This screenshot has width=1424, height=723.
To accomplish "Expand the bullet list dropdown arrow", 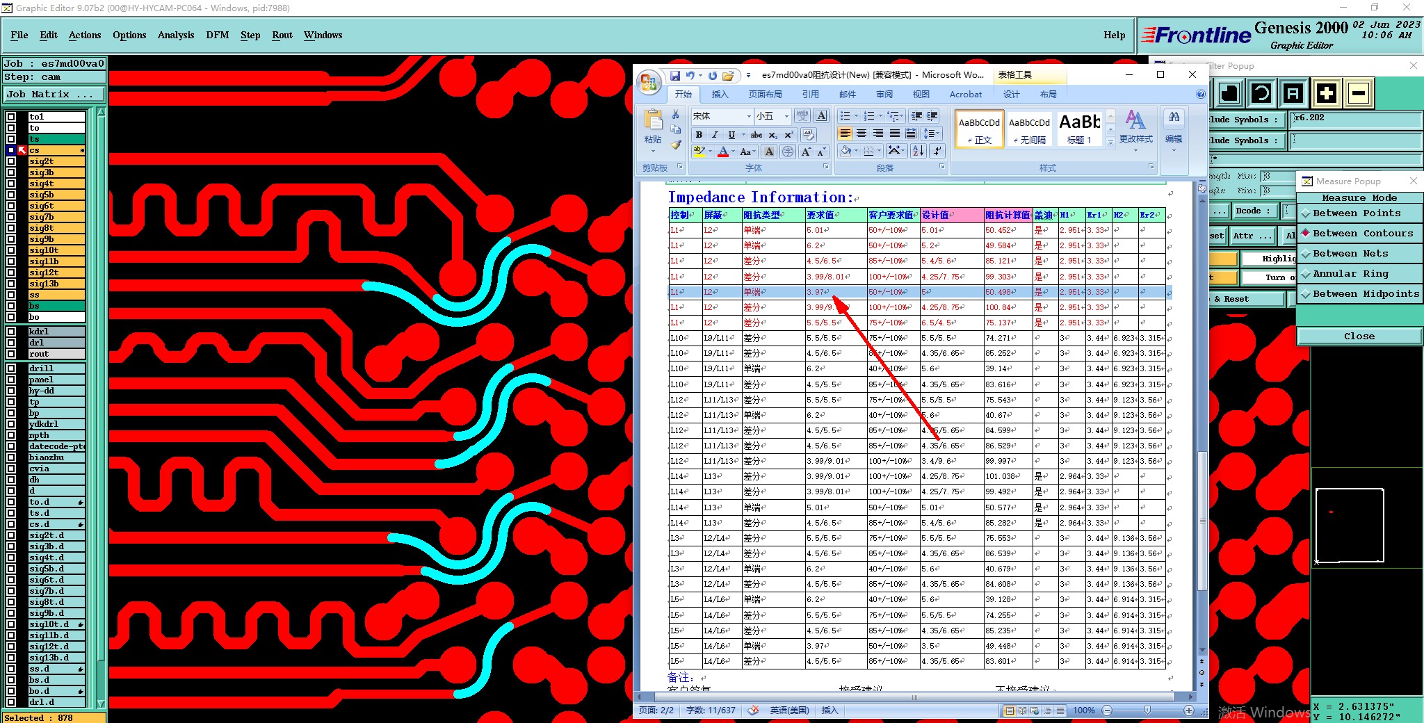I will [856, 116].
